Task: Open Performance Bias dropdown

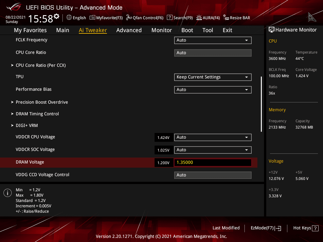Action: coord(213,89)
